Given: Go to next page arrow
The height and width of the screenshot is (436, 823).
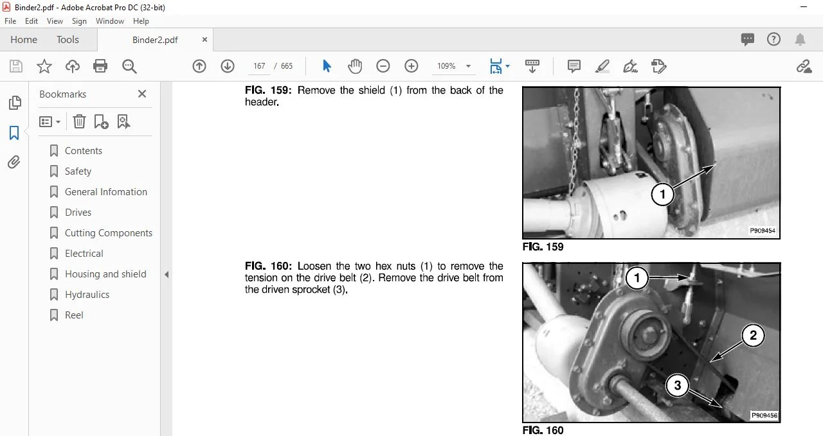Looking at the screenshot, I should (x=228, y=66).
